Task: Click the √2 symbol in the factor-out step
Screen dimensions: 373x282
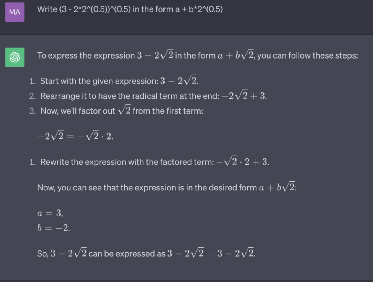Action: tap(123, 111)
